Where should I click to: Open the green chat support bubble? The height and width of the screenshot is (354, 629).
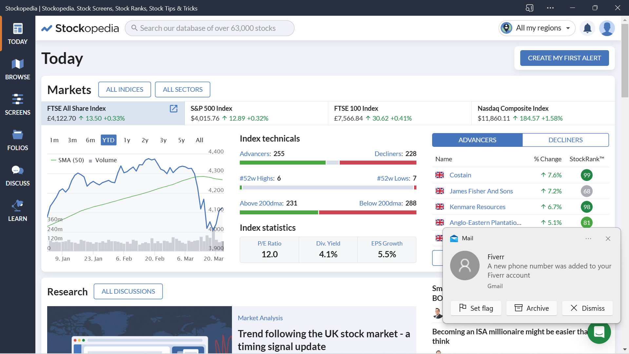599,332
